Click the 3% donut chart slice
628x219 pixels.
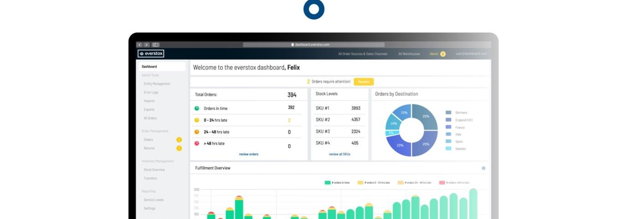(x=391, y=133)
